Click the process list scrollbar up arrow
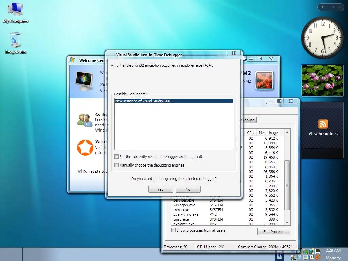The image size is (348, 261). pyautogui.click(x=287, y=132)
